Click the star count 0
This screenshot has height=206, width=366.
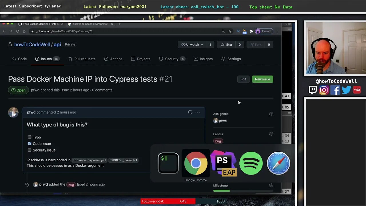[240, 45]
